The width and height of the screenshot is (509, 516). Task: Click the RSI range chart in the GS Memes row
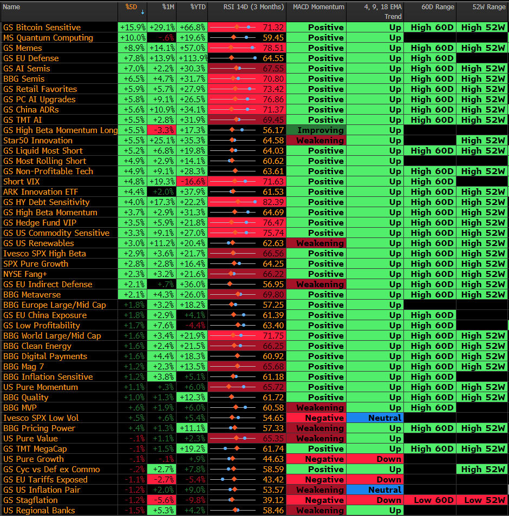click(x=233, y=48)
